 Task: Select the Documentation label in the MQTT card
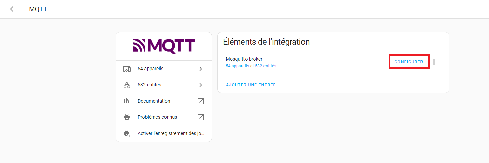[x=154, y=101]
